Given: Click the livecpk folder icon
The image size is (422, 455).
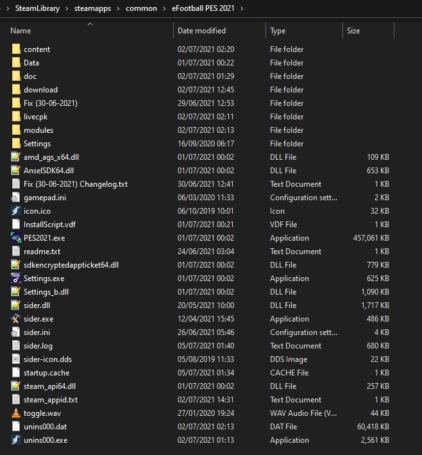Looking at the screenshot, I should tap(16, 116).
